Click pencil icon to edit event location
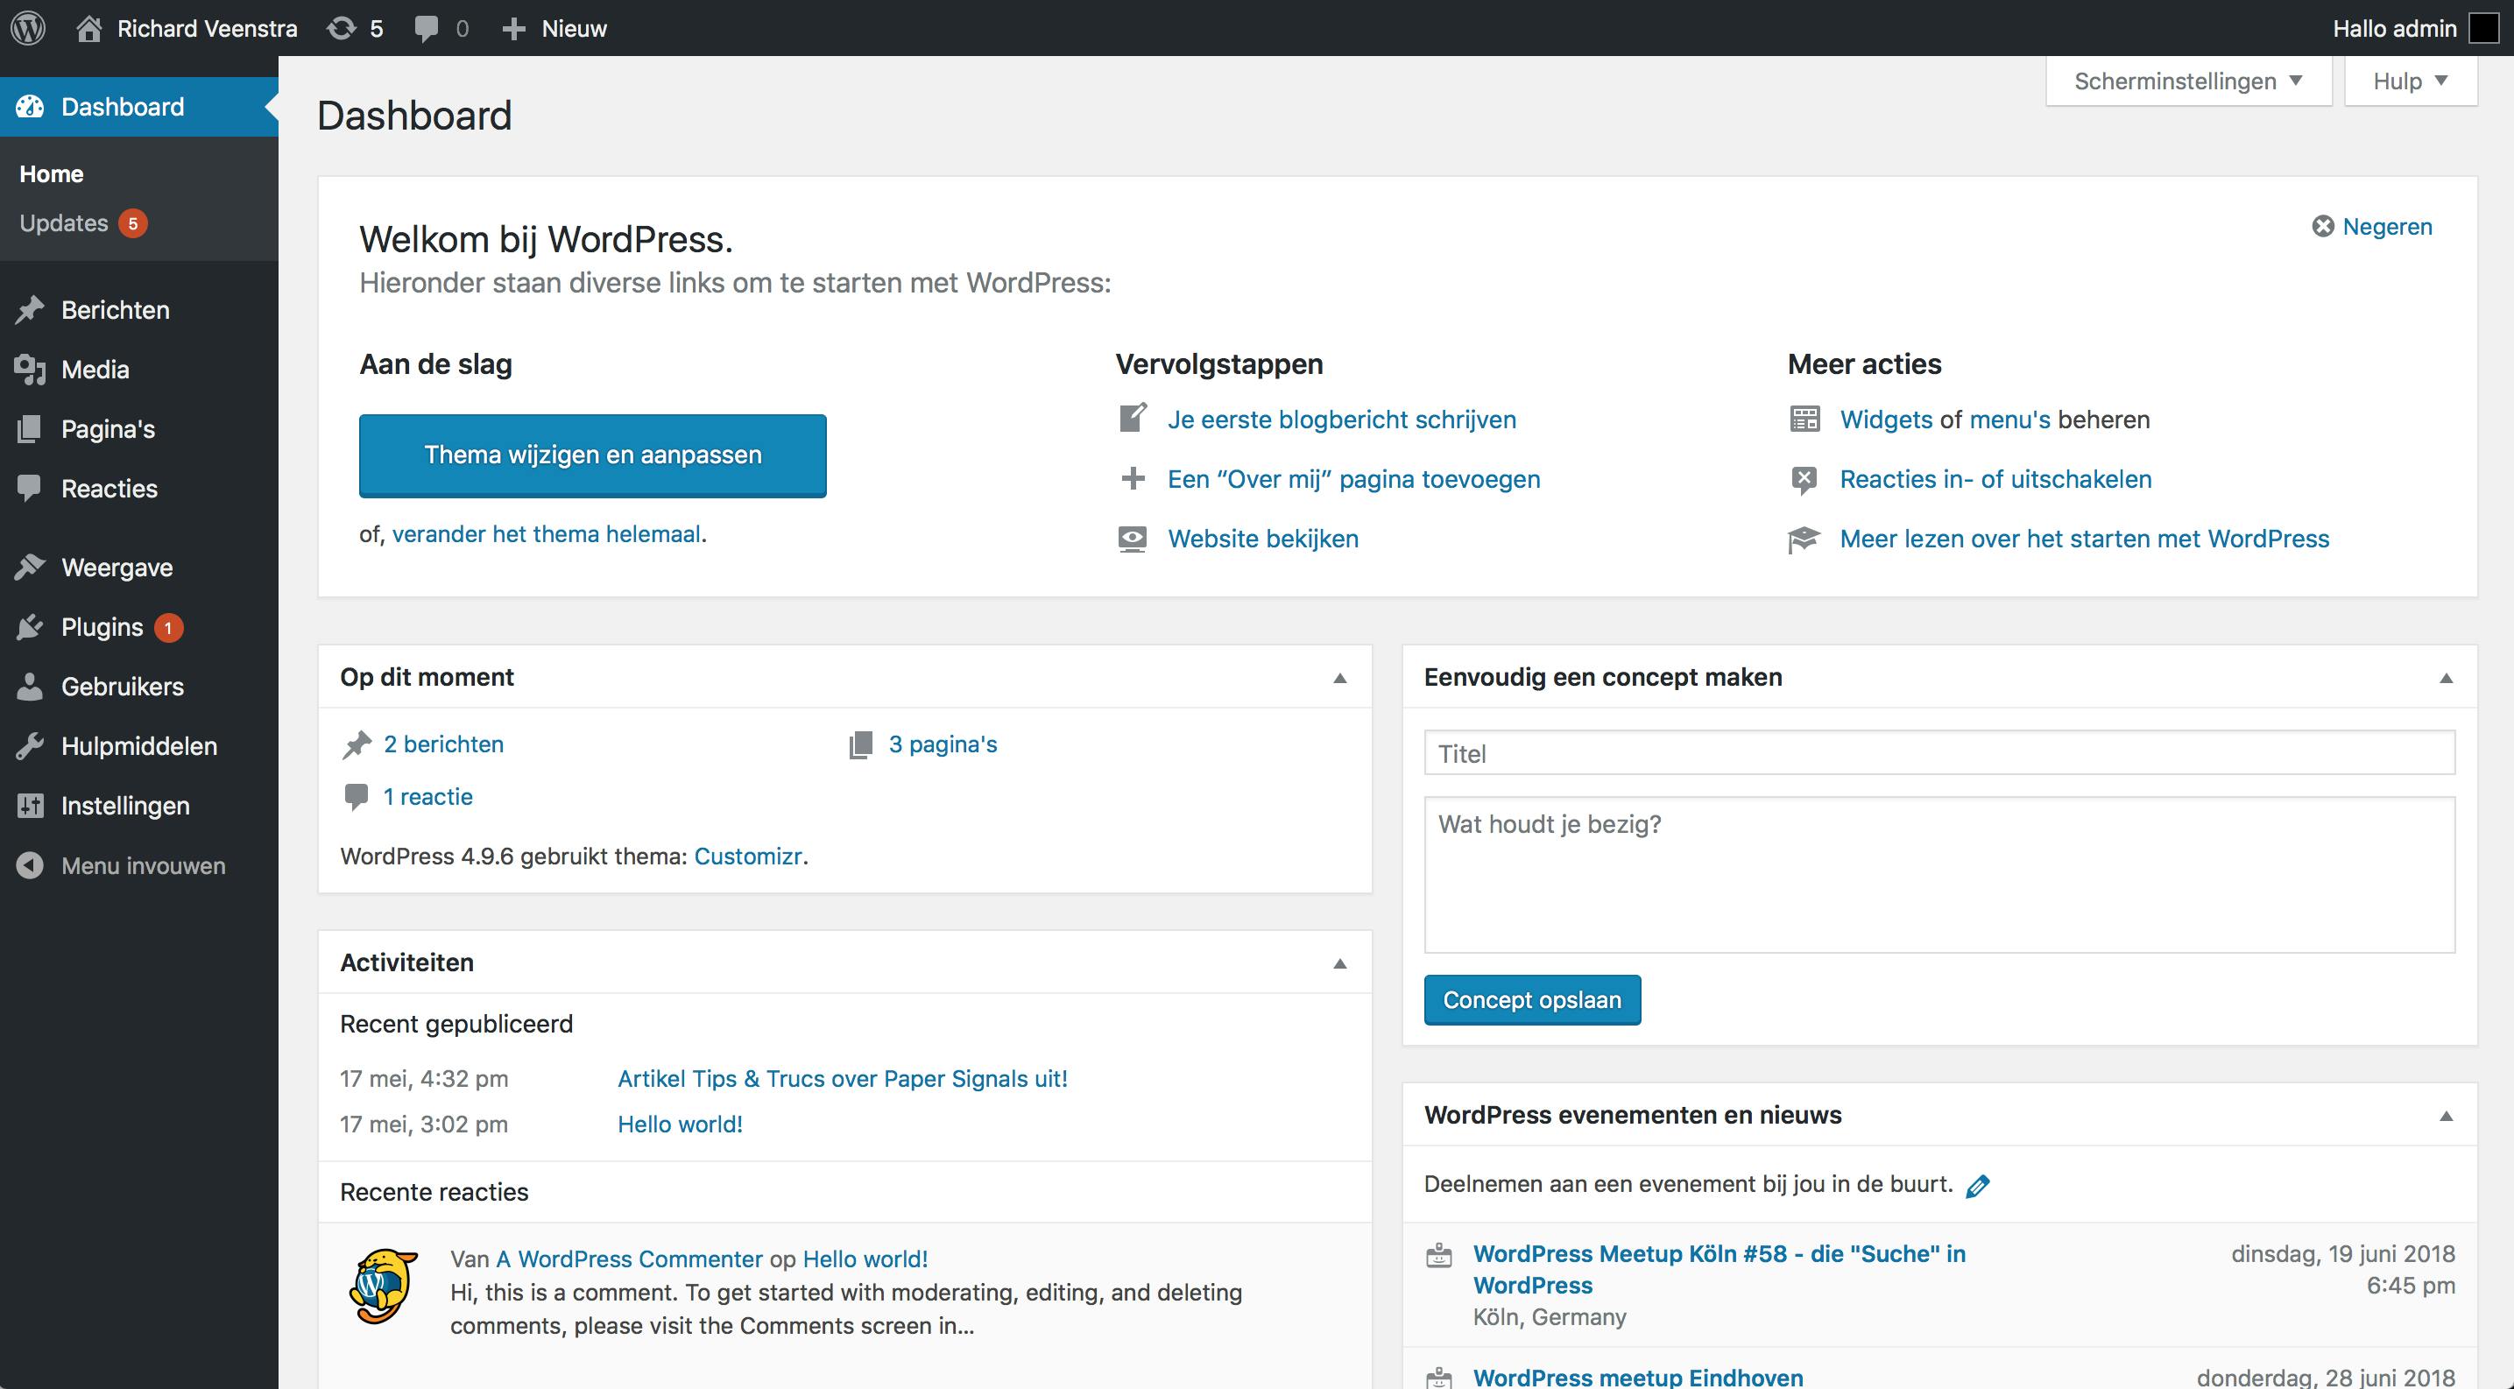 pos(1977,1186)
